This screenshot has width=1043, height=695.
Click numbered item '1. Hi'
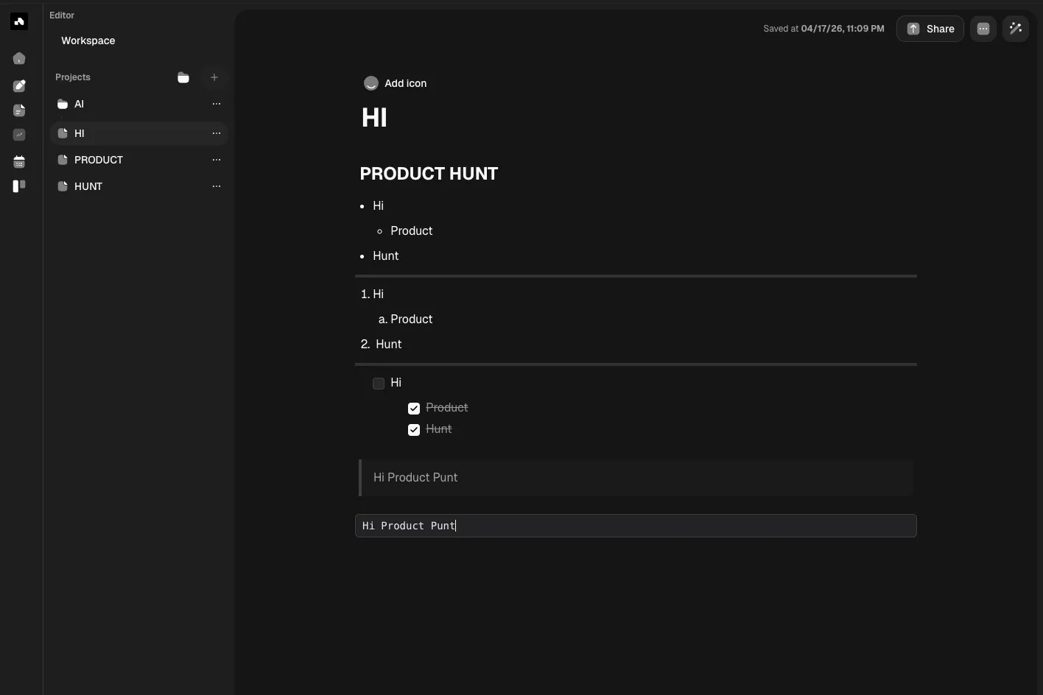tap(373, 294)
